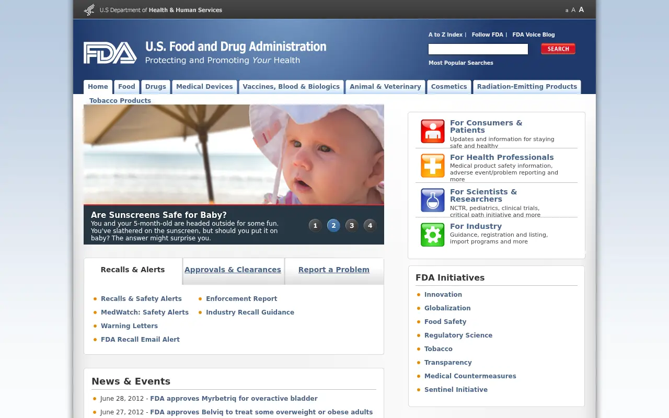669x418 pixels.
Task: Select smallest text size 'a'
Action: click(x=567, y=10)
